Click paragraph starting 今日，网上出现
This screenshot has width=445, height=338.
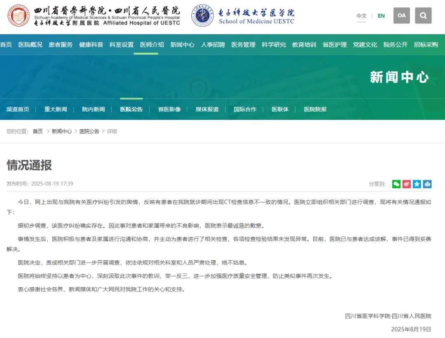pos(219,207)
